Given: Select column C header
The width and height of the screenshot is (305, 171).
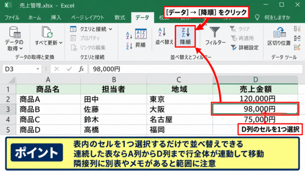Looking at the screenshot, I should click(179, 80).
